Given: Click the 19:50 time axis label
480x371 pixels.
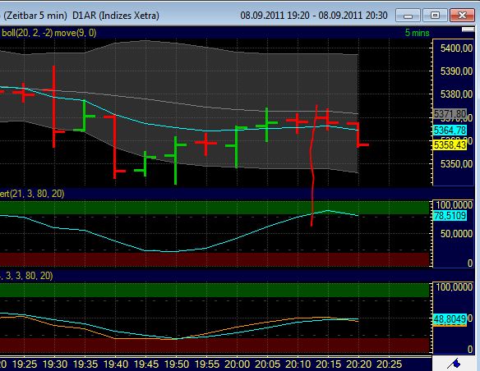Looking at the screenshot, I should click(x=177, y=364).
